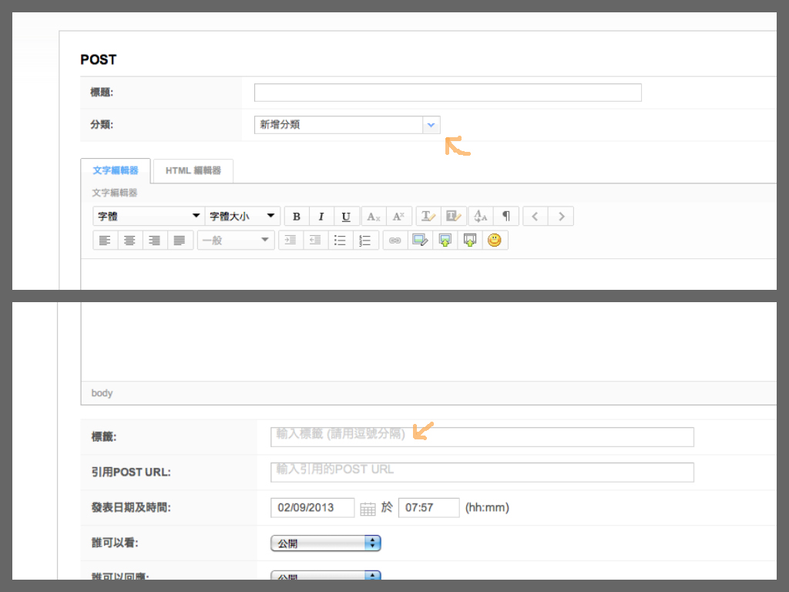
Task: Toggle underline formatting
Action: [x=346, y=217]
